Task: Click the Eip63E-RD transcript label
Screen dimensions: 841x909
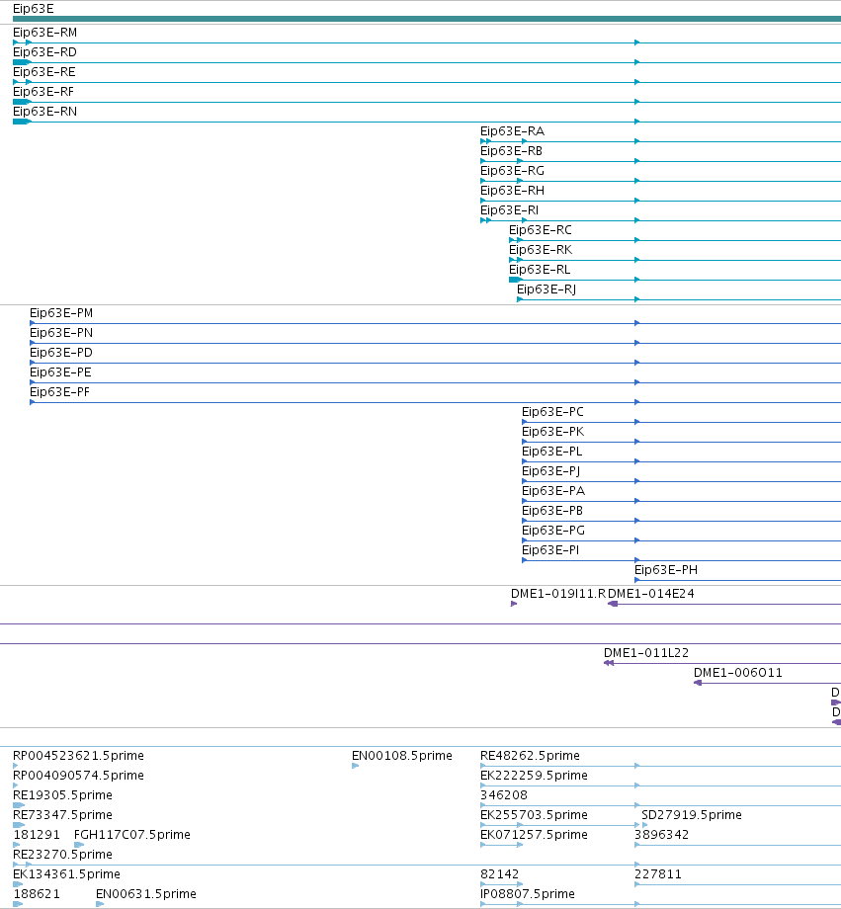Action: tap(44, 52)
